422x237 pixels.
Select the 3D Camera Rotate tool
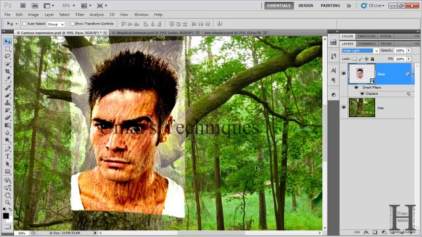point(7,188)
